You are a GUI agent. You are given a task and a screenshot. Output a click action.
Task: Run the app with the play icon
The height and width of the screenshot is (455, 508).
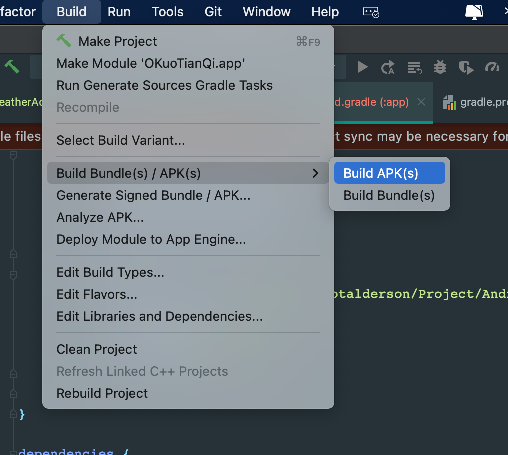point(363,67)
